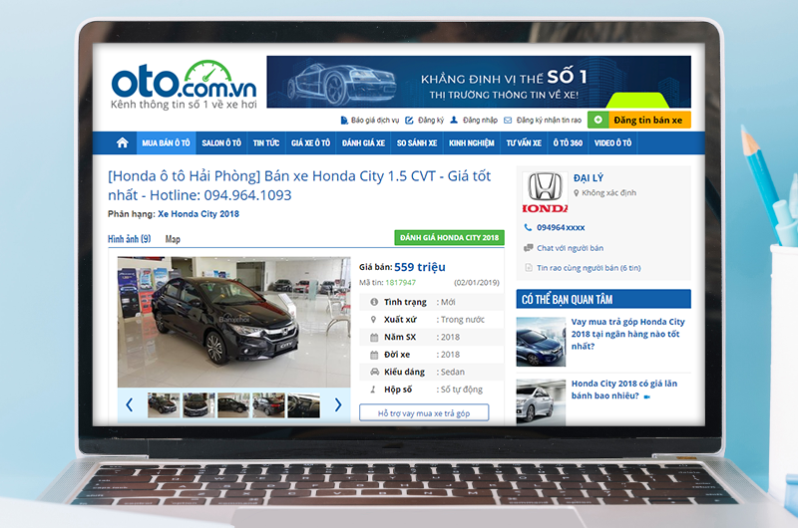Open the SALON Ô TÔ menu
The width and height of the screenshot is (798, 528).
click(x=221, y=143)
